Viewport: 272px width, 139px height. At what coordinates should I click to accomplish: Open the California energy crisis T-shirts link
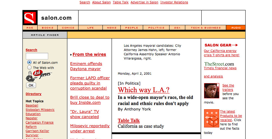pyautogui.click(x=222, y=53)
